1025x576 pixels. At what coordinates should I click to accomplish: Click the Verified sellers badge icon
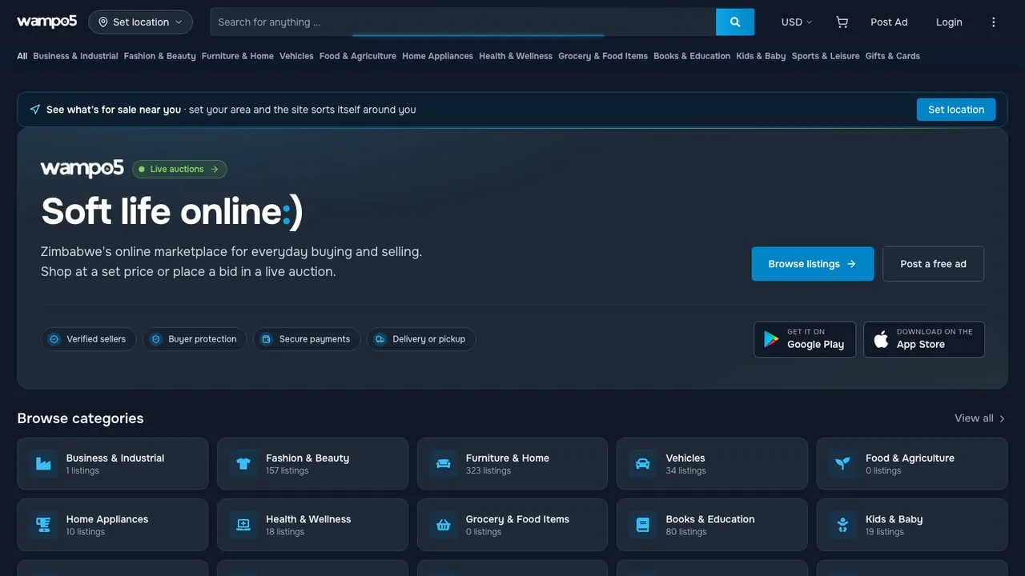pos(54,339)
